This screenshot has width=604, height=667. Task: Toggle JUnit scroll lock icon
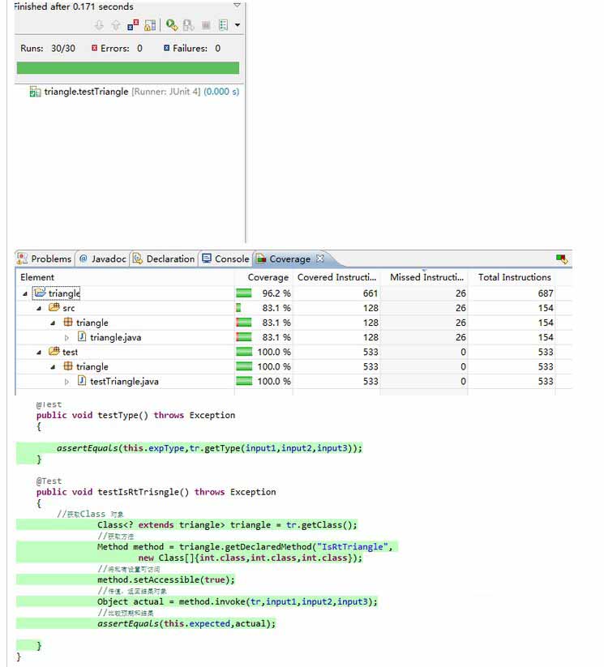[x=150, y=25]
